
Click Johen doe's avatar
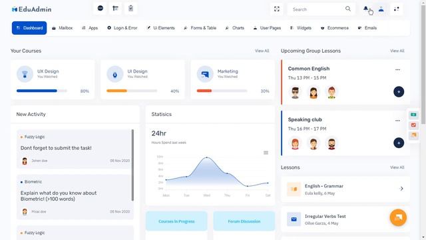click(x=25, y=161)
